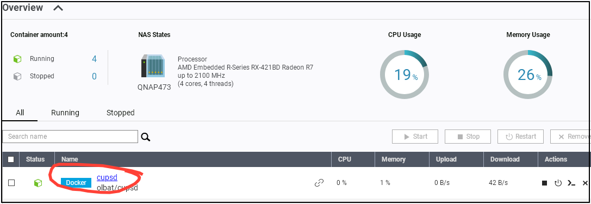Switch to the Running tab
Screen dimensions: 591x204
click(x=65, y=113)
